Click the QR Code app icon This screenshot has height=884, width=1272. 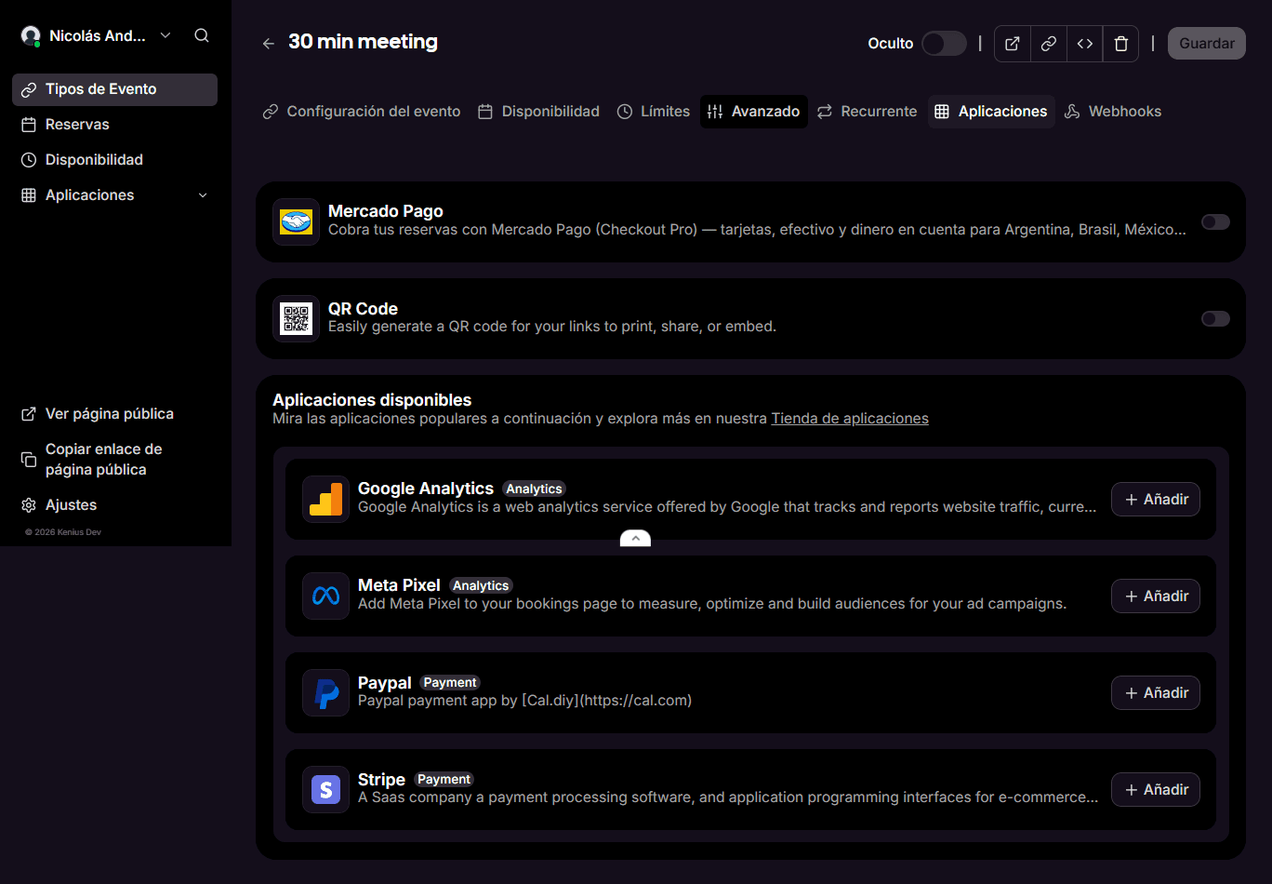296,318
